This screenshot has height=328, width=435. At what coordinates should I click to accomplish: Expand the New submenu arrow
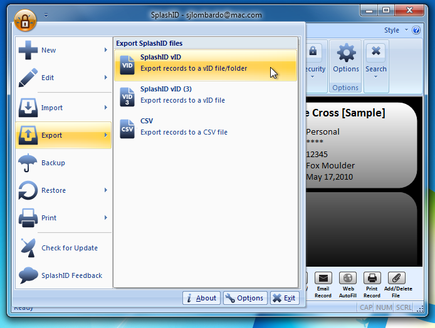(106, 50)
